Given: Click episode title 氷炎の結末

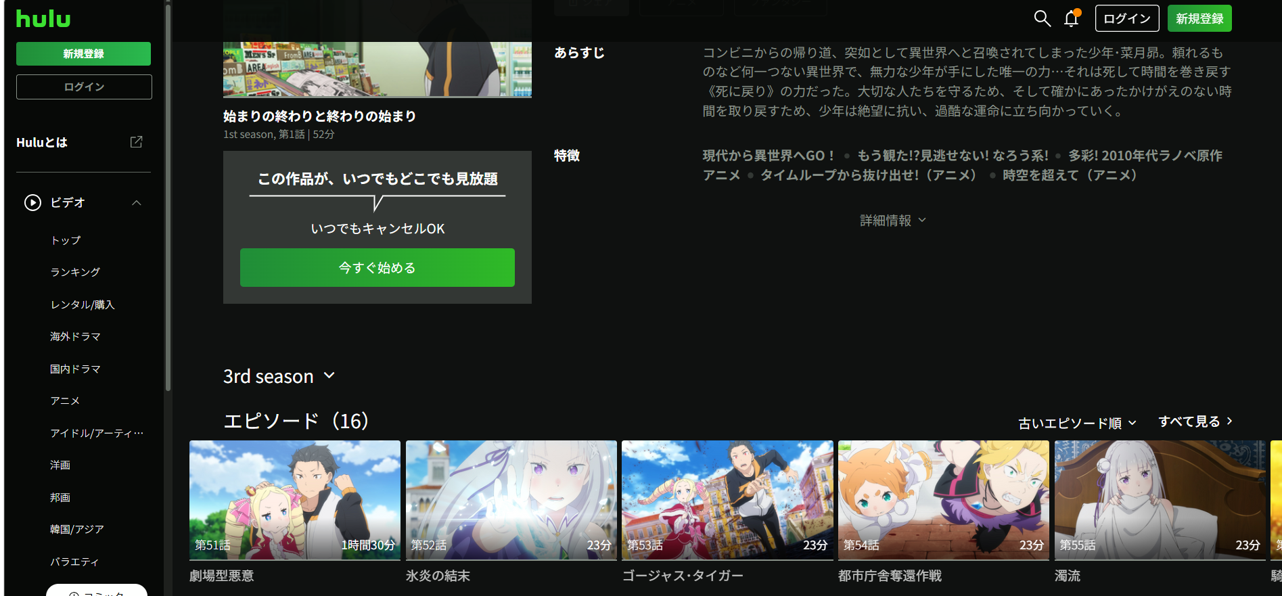Looking at the screenshot, I should tap(438, 576).
